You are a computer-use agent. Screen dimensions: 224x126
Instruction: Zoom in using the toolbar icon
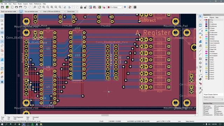click(x=44, y=7)
